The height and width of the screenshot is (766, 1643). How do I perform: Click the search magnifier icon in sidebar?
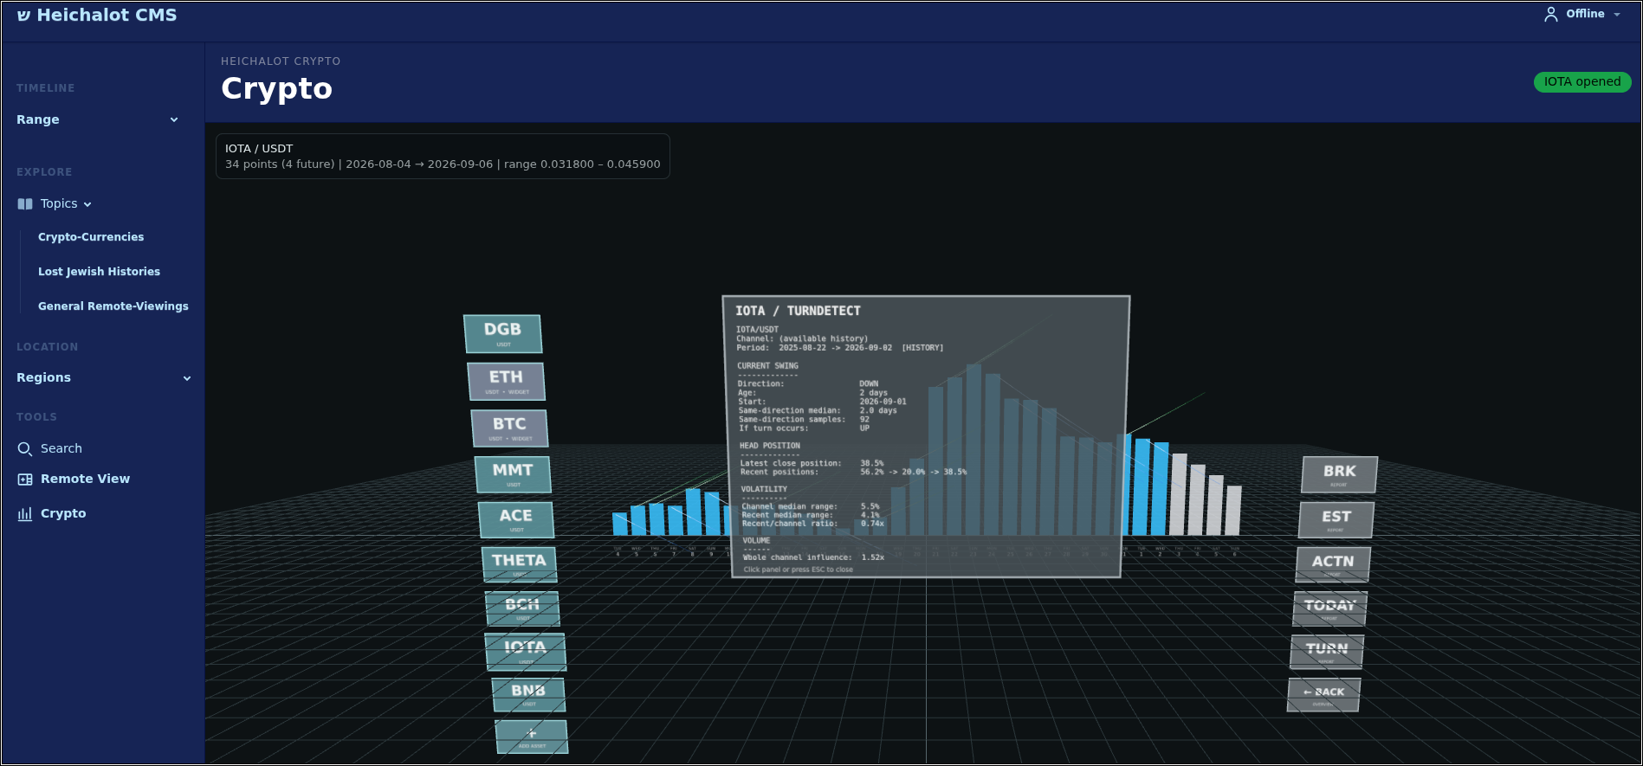pyautogui.click(x=24, y=449)
